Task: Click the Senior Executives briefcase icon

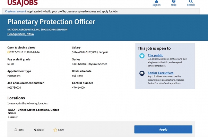Action: click(x=142, y=73)
